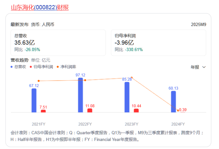
Task: Select the 2023FY red profit bar 10.44
Action: pos(136,111)
